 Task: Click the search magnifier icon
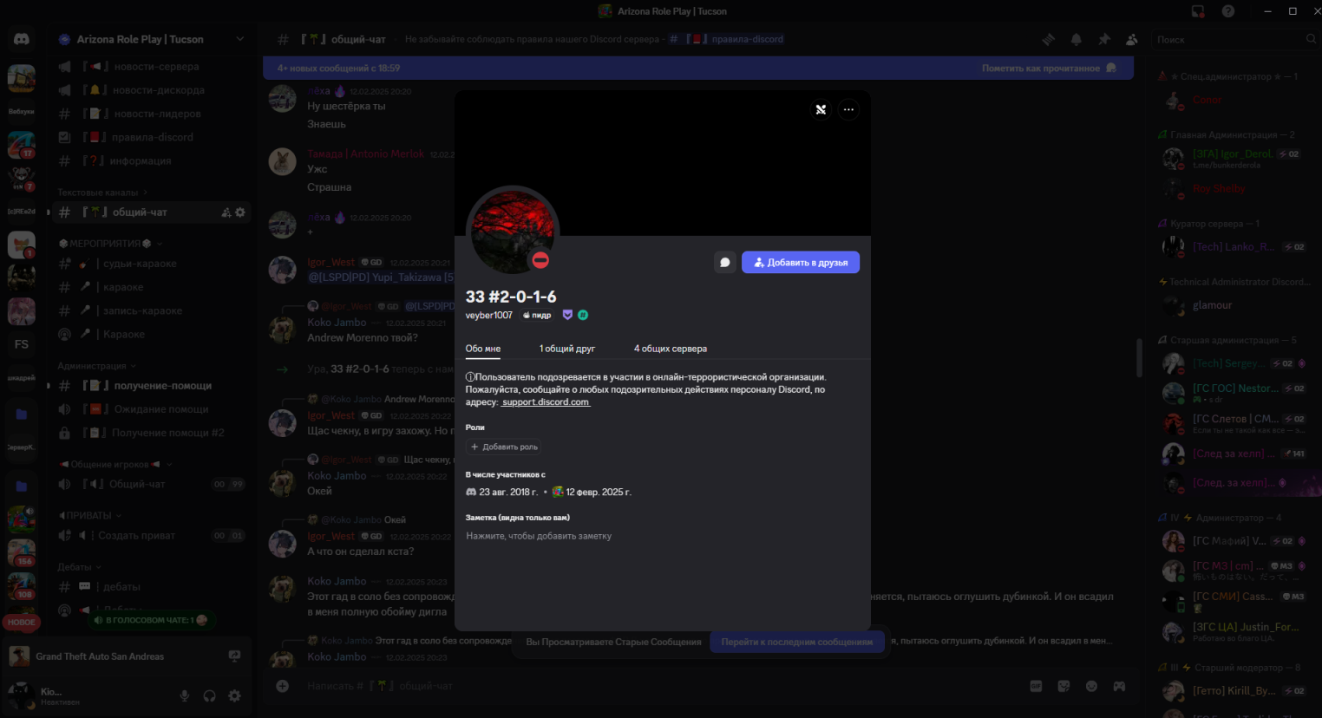pyautogui.click(x=1311, y=39)
